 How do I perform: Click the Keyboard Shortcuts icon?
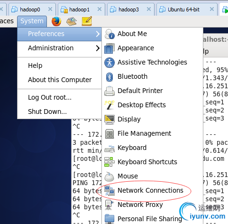(x=109, y=162)
